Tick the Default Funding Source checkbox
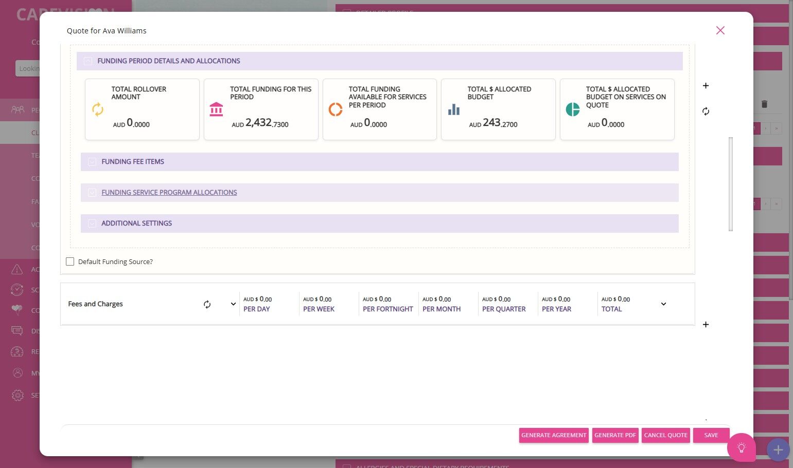The width and height of the screenshot is (793, 468). click(x=70, y=261)
